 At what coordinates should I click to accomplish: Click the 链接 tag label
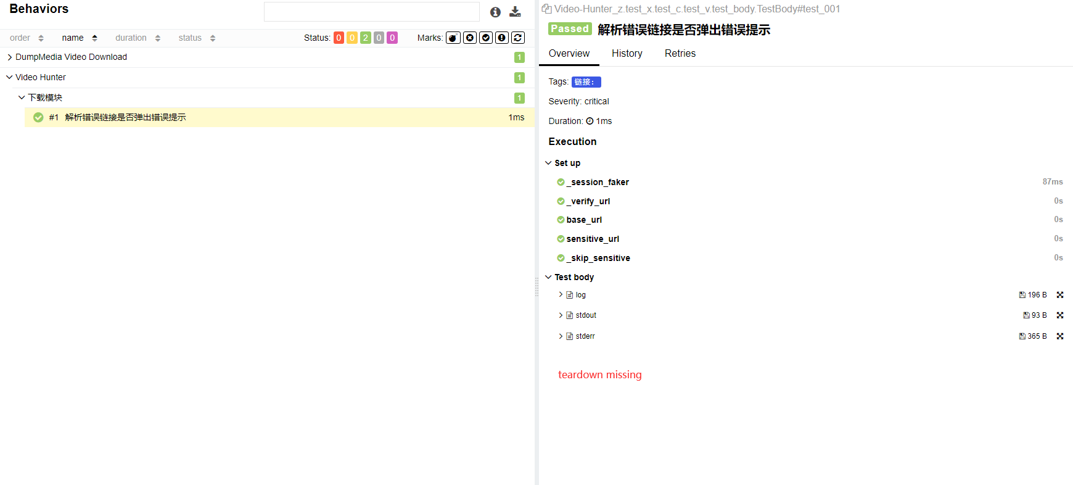[586, 82]
